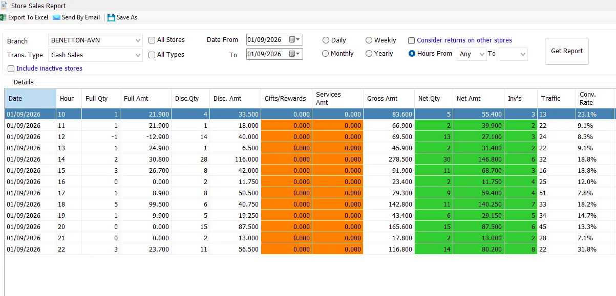Click the Details tab label
The width and height of the screenshot is (616, 296).
(x=24, y=82)
